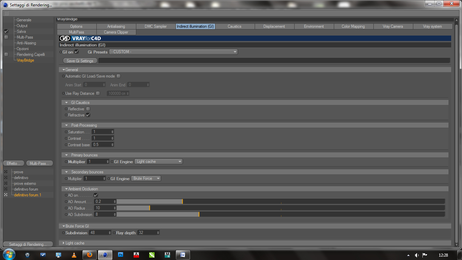The width and height of the screenshot is (462, 260).
Task: Click the Save Gi Settings button
Action: [x=80, y=61]
